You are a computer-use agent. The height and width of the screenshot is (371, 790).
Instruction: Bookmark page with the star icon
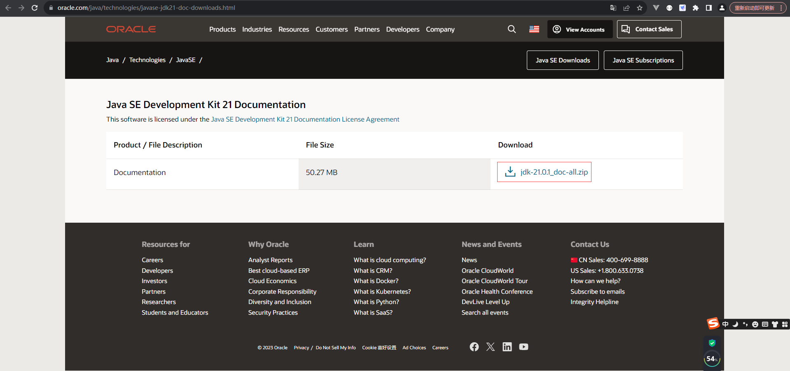pyautogui.click(x=640, y=8)
